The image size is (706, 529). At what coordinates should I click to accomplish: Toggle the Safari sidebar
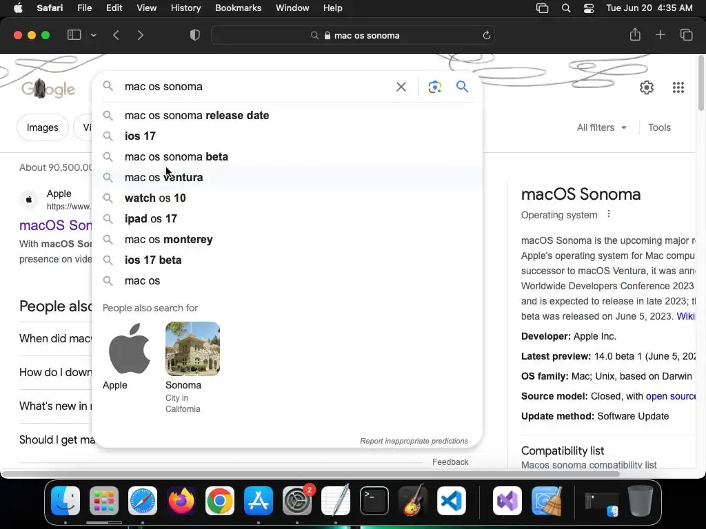coord(74,35)
